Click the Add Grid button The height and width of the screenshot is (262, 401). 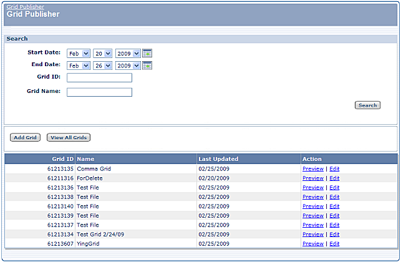point(25,137)
